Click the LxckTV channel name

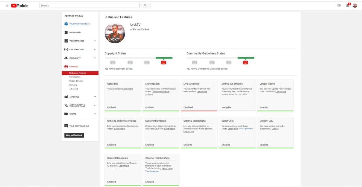[x=135, y=25]
